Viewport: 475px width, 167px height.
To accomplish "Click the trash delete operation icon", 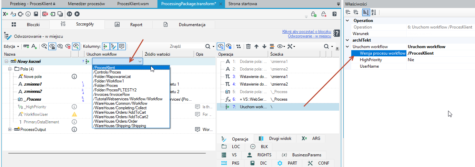I will (x=248, y=46).
